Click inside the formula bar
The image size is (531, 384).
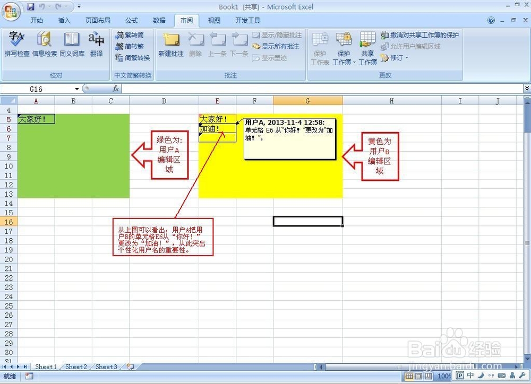coord(212,89)
